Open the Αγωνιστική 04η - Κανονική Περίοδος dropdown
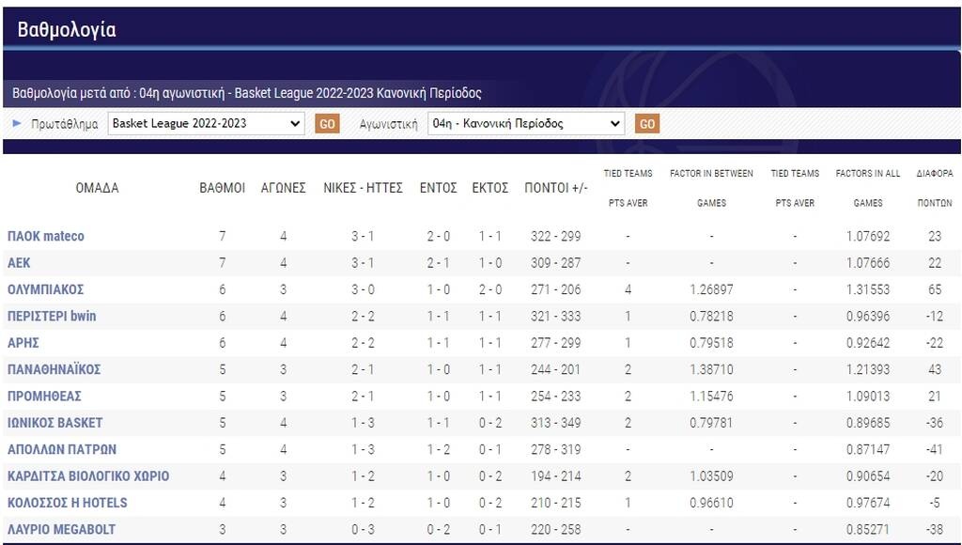The width and height of the screenshot is (962, 545). coord(526,123)
